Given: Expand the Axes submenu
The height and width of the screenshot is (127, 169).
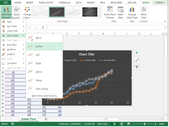Looking at the screenshot, I should 14,22.
